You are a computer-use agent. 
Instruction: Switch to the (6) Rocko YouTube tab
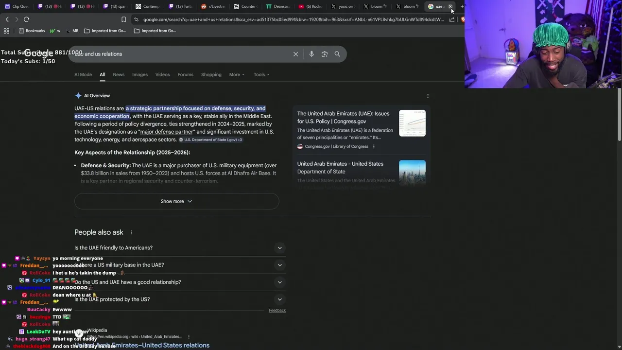[311, 6]
